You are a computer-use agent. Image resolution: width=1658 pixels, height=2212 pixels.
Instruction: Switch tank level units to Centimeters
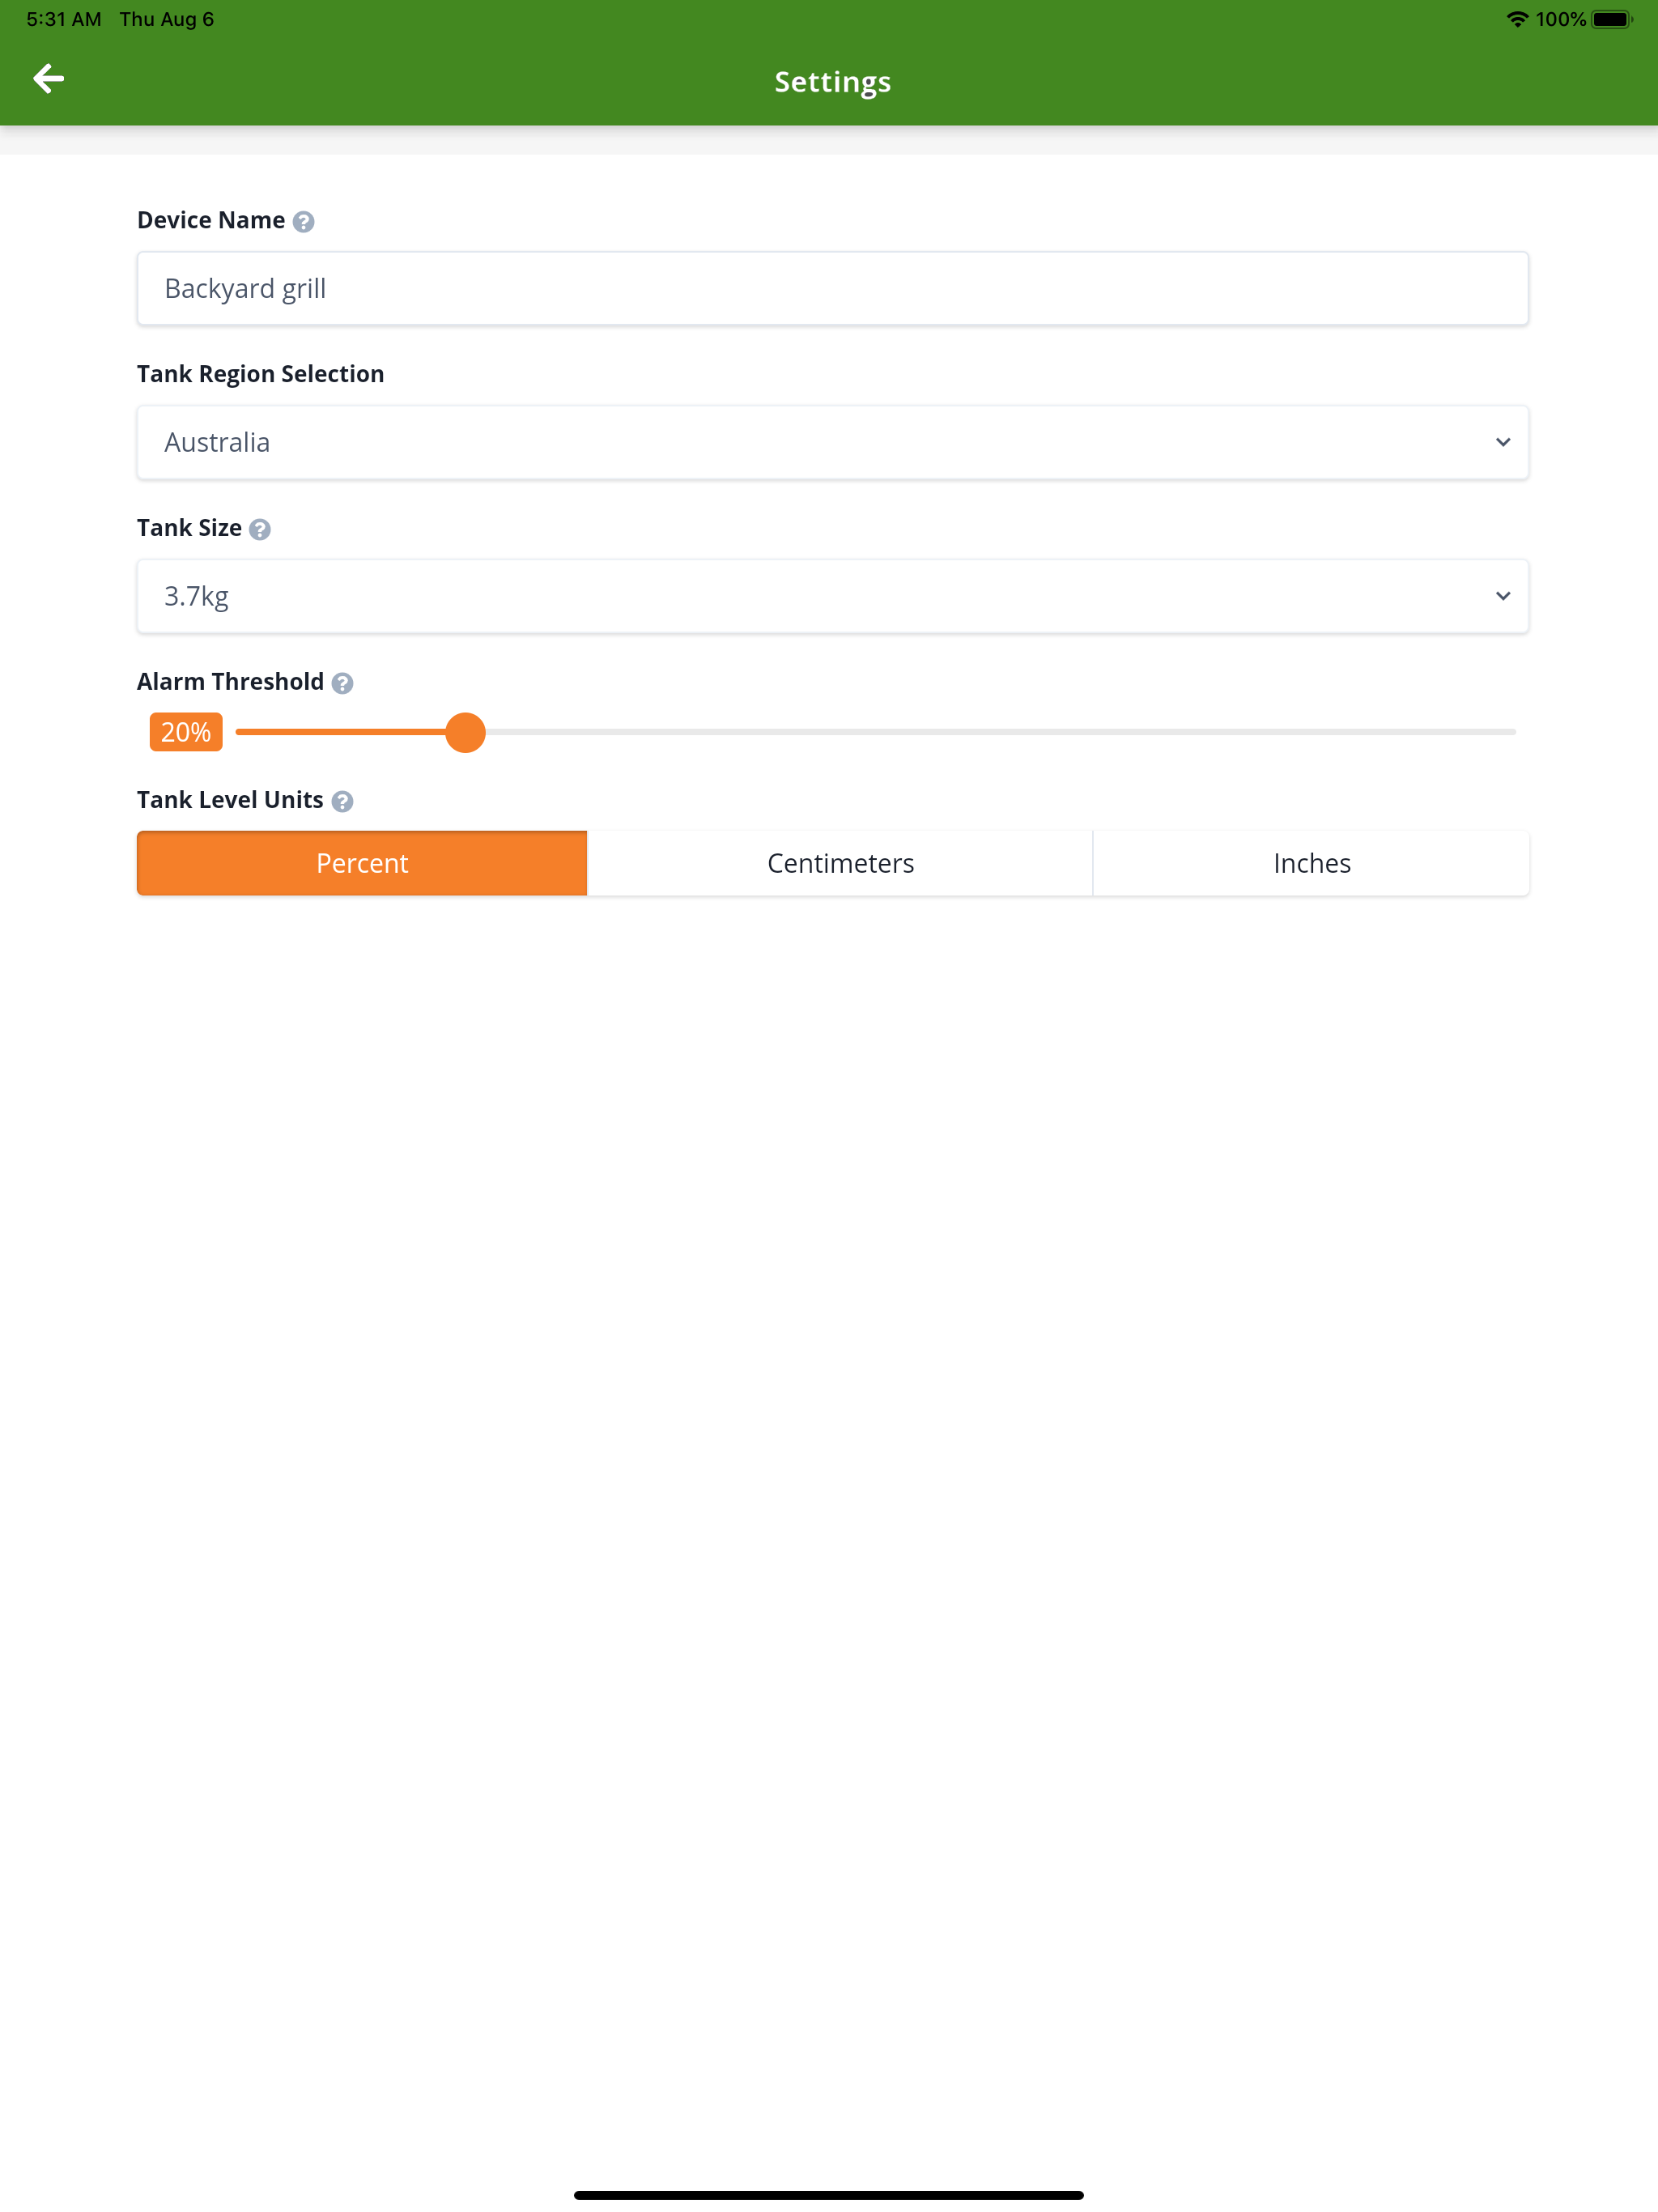[x=840, y=862]
